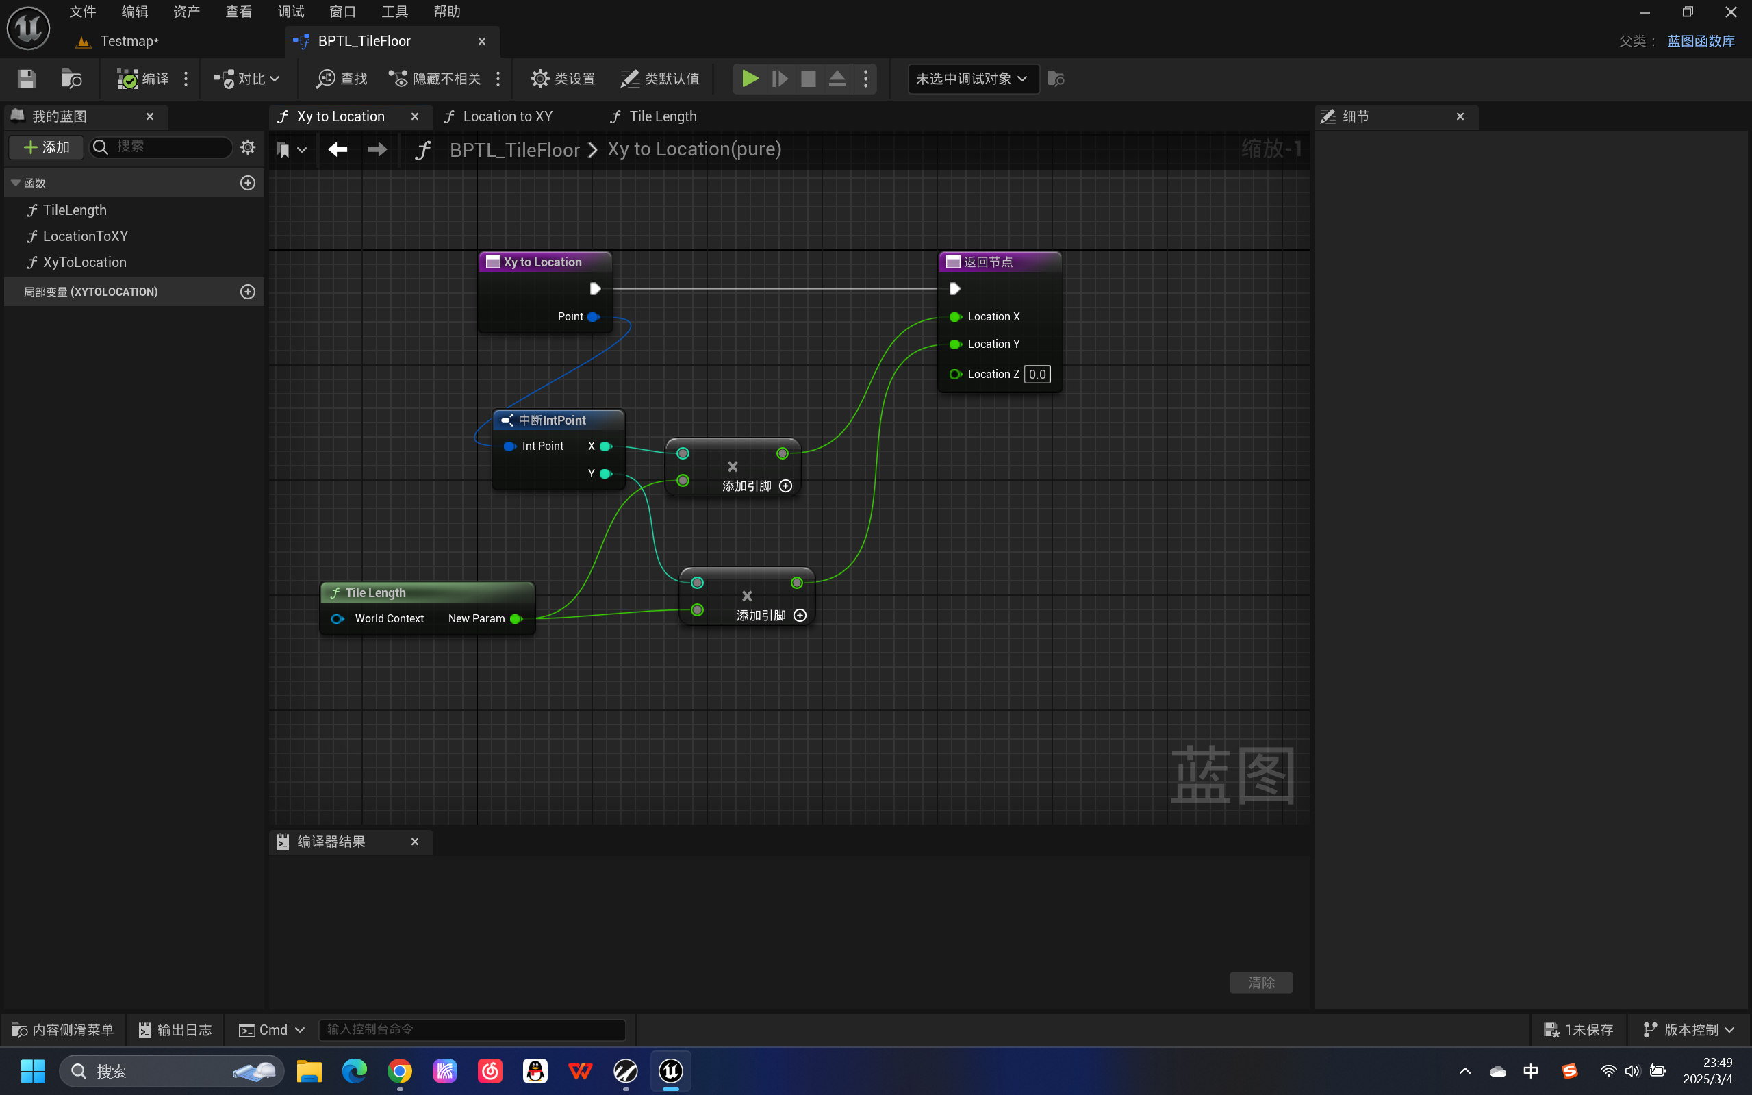Click the skip frame advance button
This screenshot has height=1095, width=1752.
(x=780, y=78)
